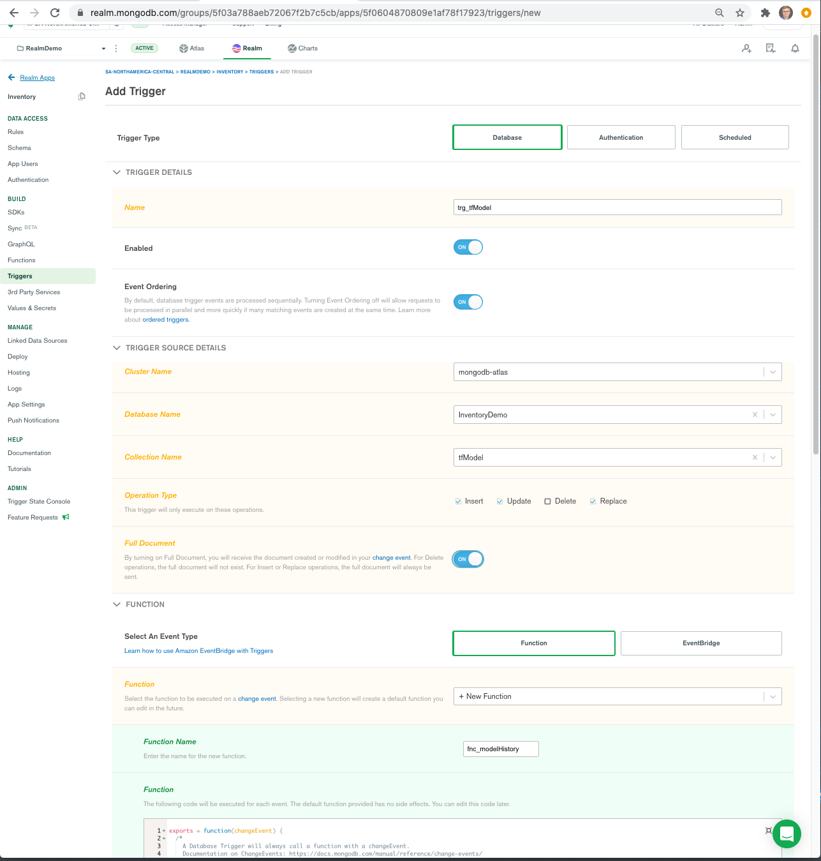Uncheck the Insert operation checkbox
This screenshot has width=821, height=861.
coord(458,502)
